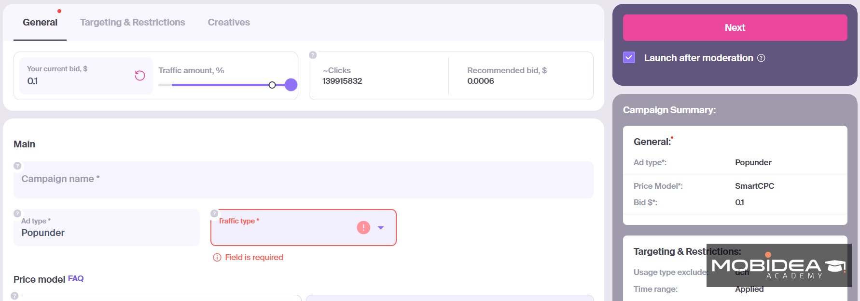
Task: Show Traffic type help question mark
Action: point(214,213)
